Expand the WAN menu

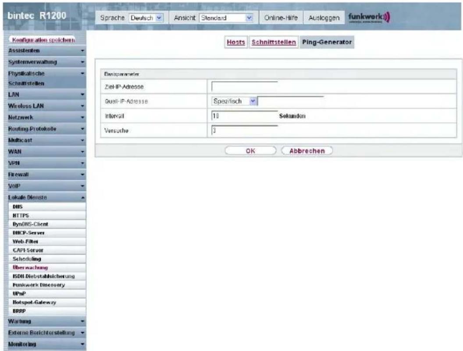pos(46,152)
